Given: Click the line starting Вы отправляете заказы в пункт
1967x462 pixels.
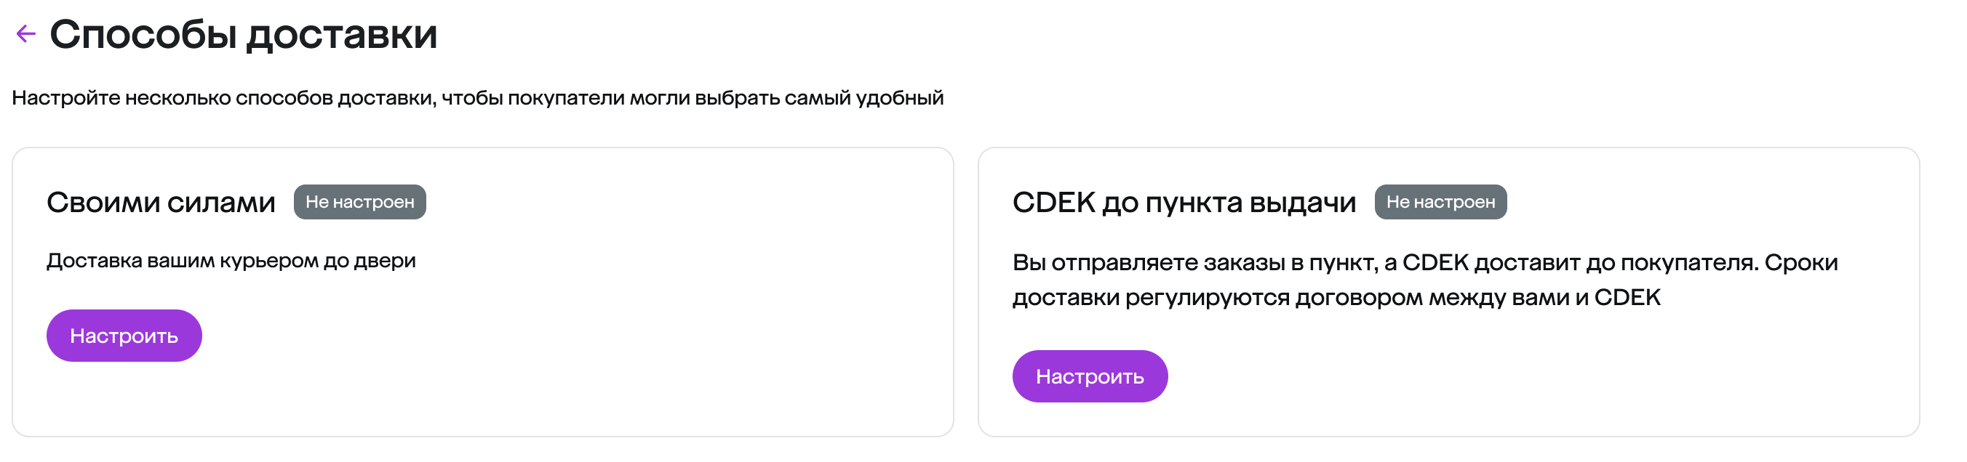Looking at the screenshot, I should (1425, 262).
